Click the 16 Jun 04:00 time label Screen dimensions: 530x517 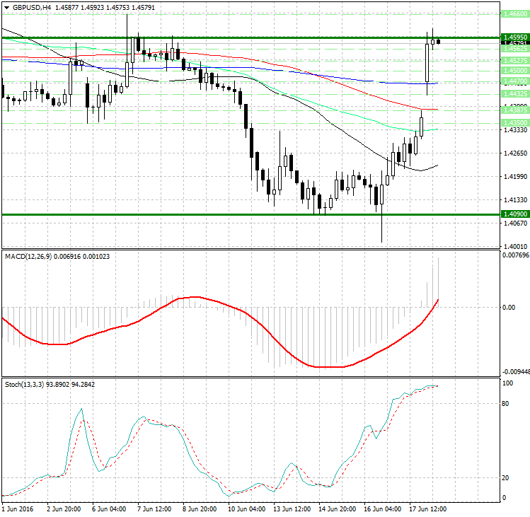click(382, 509)
